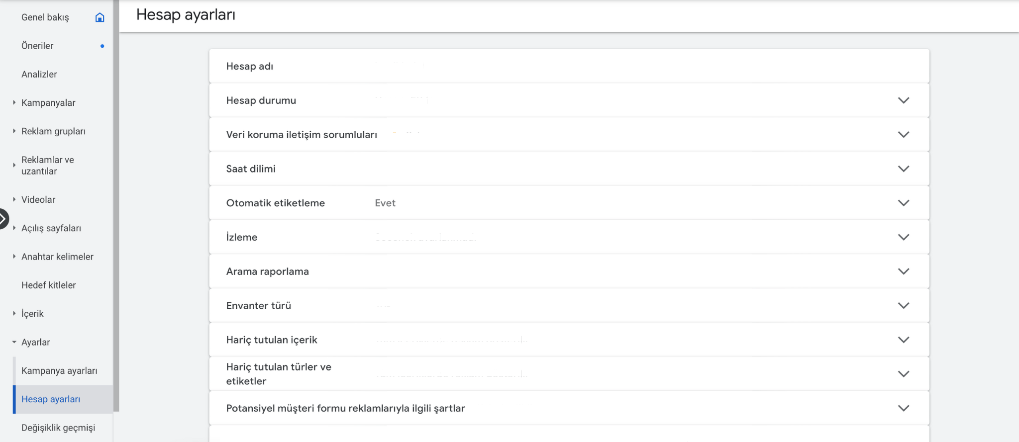The width and height of the screenshot is (1019, 442).
Task: Click the blue notification dot next to Öneriler
Action: [102, 46]
